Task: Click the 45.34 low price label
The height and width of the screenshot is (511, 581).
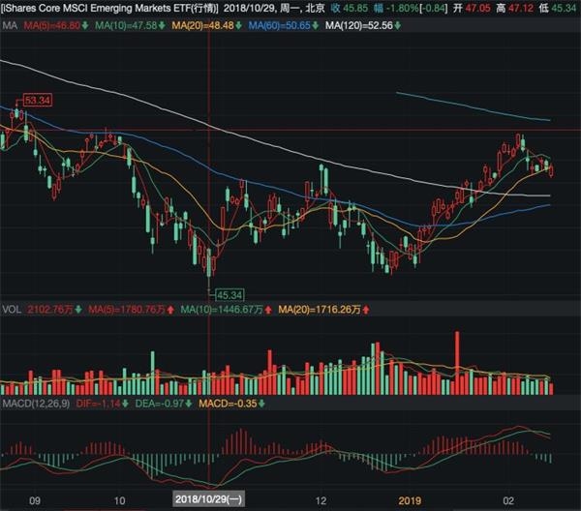Action: 229,293
